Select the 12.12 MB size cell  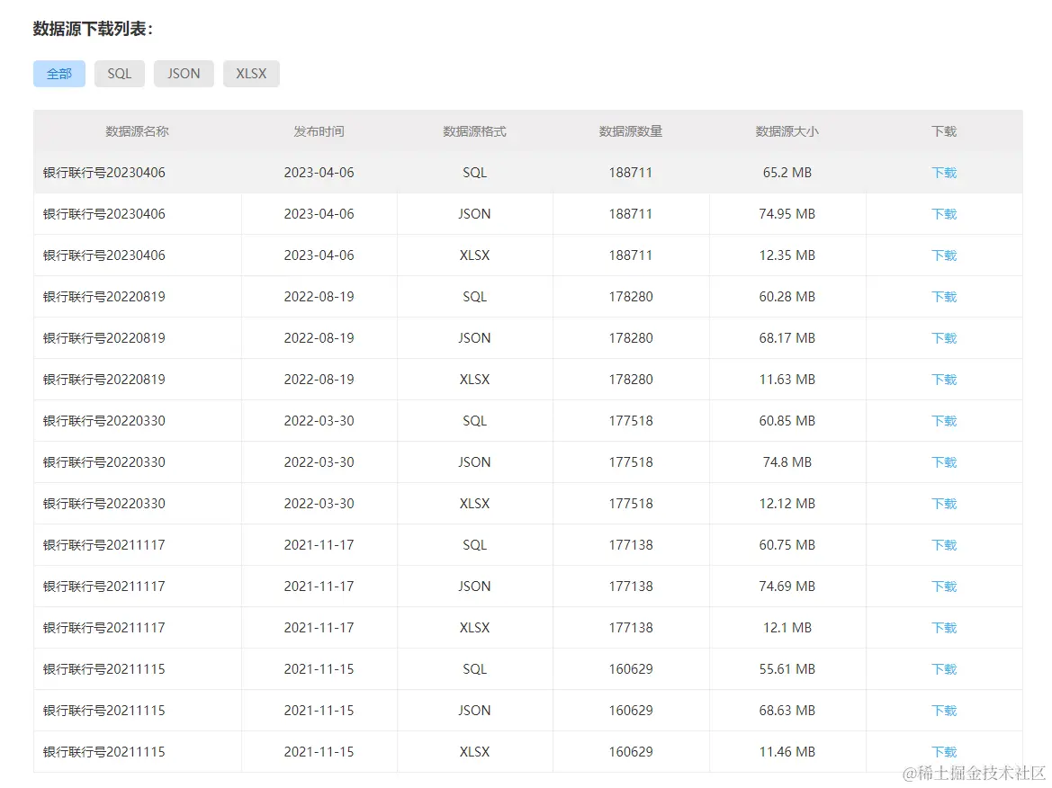pos(787,504)
